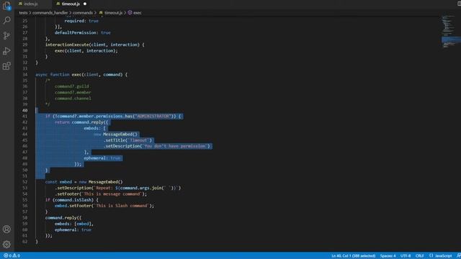Open the Explorer view in activity bar
Screen dimensions: 461x259
[6, 6]
